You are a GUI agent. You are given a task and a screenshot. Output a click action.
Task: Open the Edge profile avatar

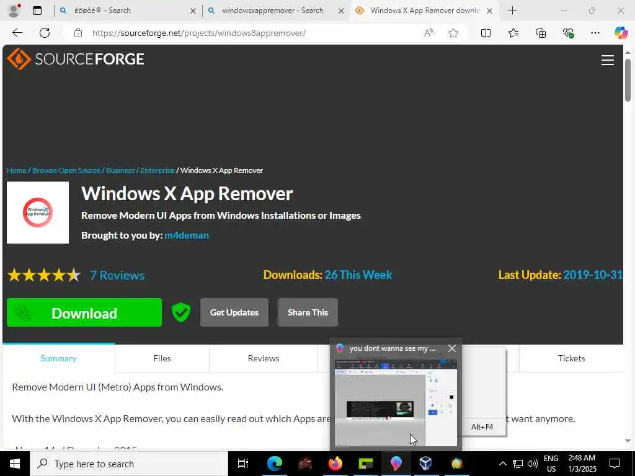click(x=14, y=11)
